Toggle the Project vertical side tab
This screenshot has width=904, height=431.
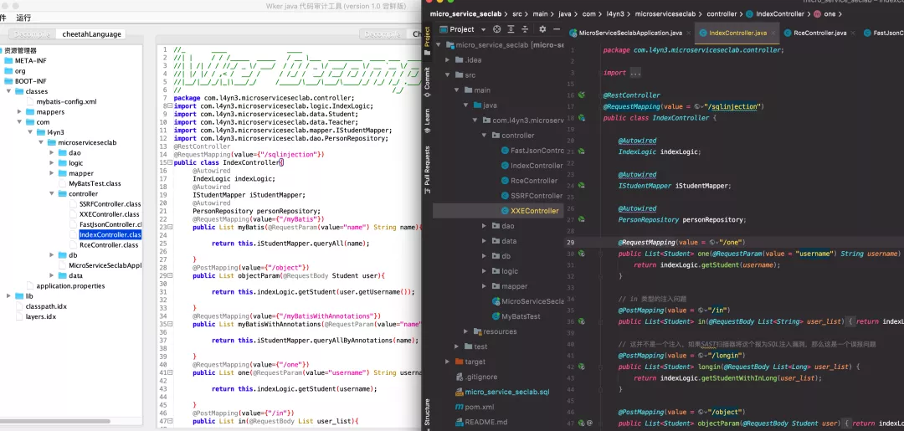click(427, 40)
